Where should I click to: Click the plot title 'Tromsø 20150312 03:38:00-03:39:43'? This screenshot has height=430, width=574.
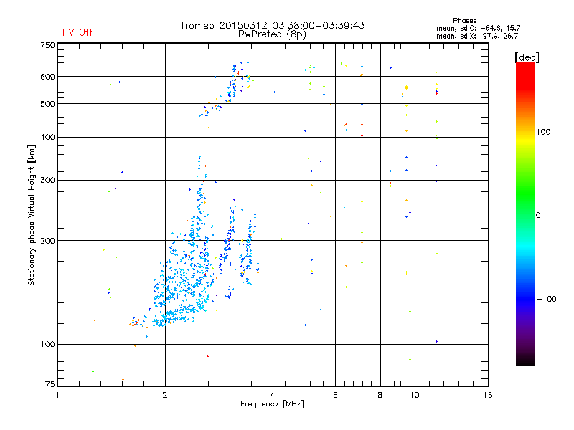(x=272, y=25)
